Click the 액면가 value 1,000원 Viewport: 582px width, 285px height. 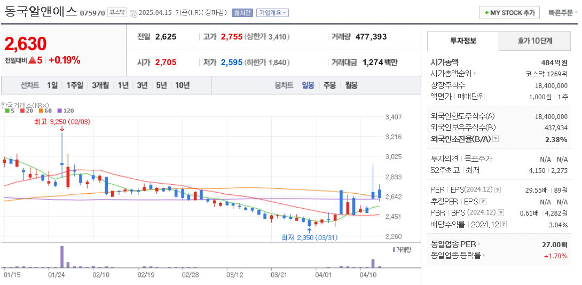coord(540,97)
